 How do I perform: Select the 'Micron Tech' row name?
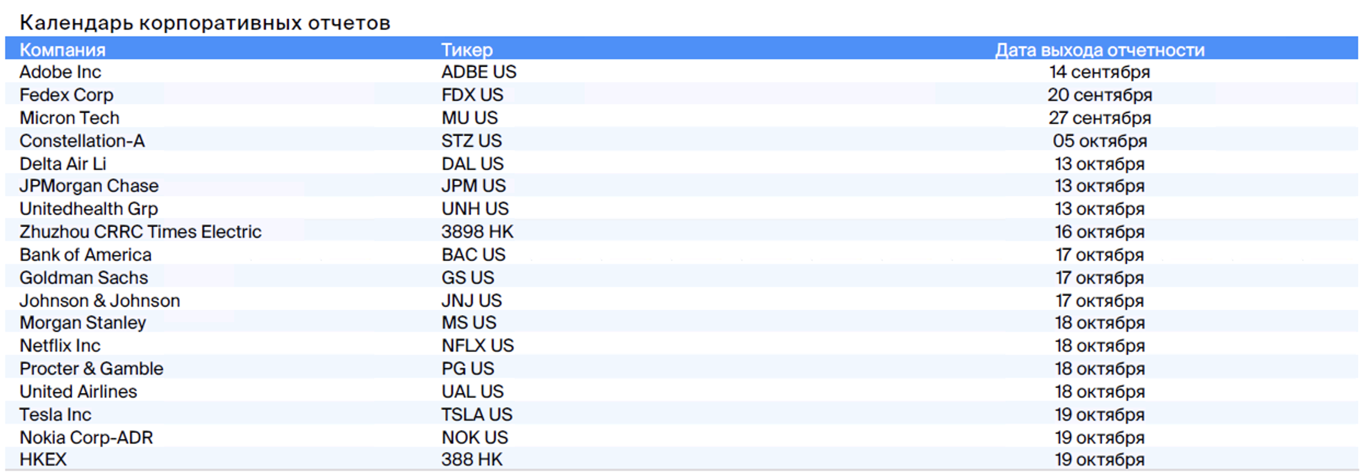70,118
